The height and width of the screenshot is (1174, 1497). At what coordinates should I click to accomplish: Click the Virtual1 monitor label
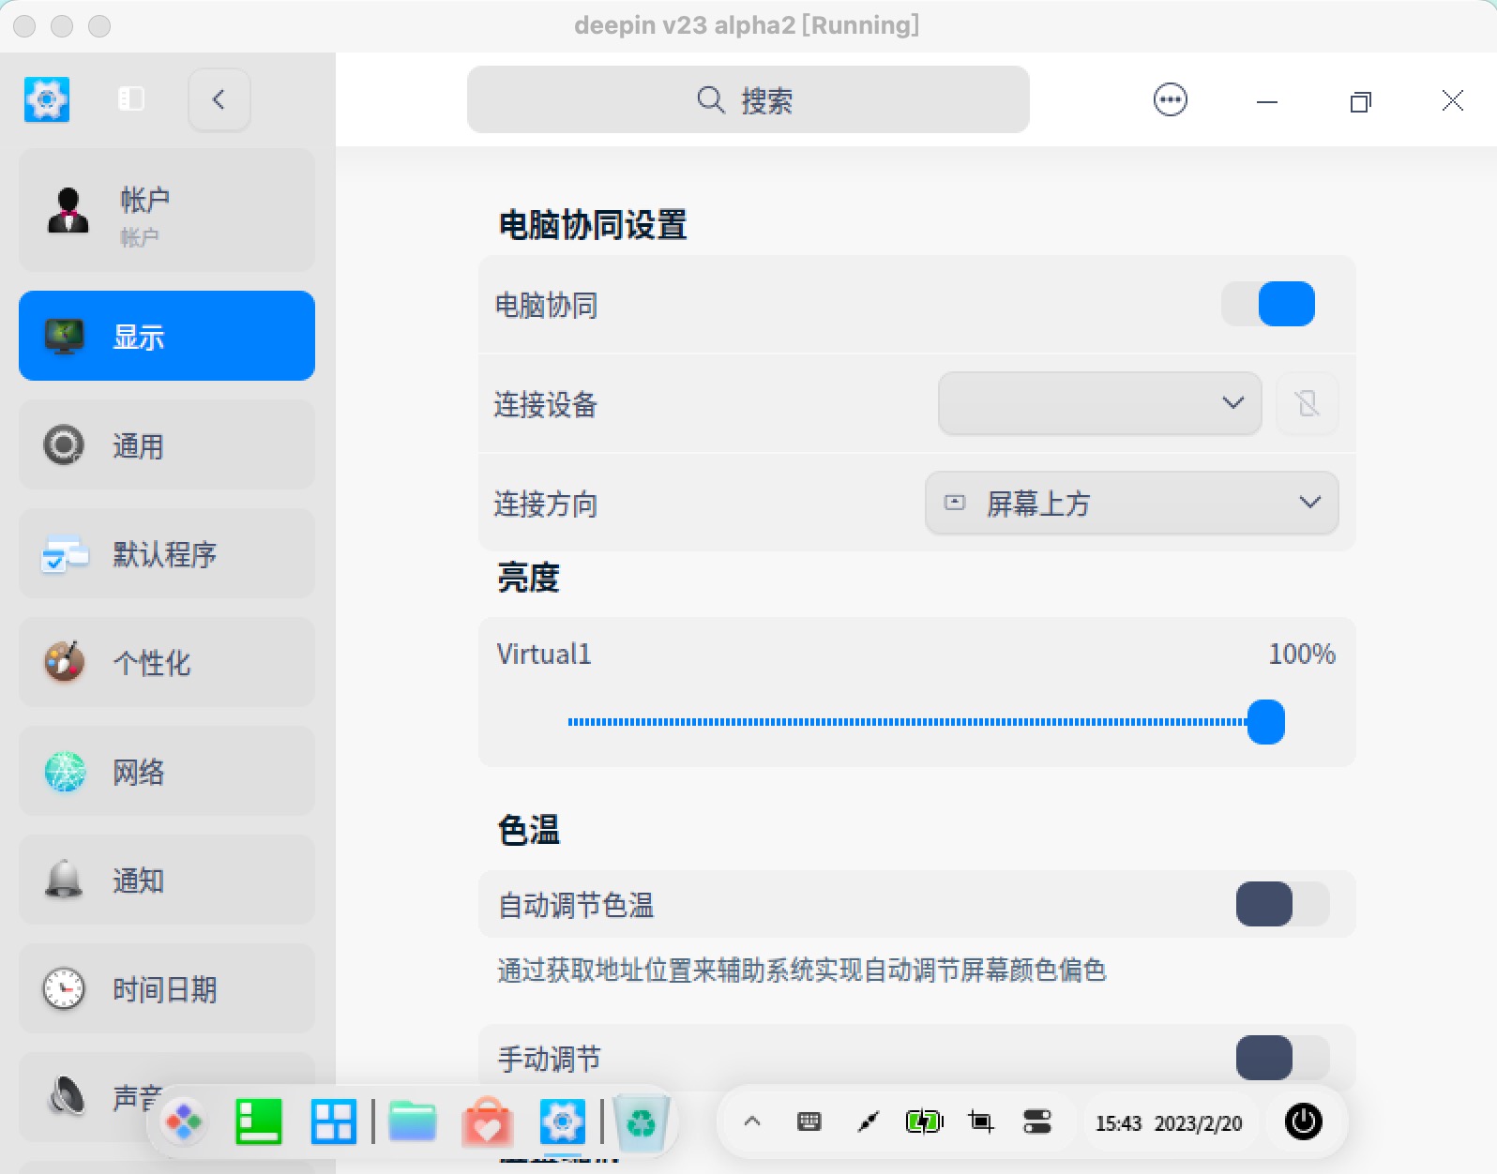click(544, 654)
